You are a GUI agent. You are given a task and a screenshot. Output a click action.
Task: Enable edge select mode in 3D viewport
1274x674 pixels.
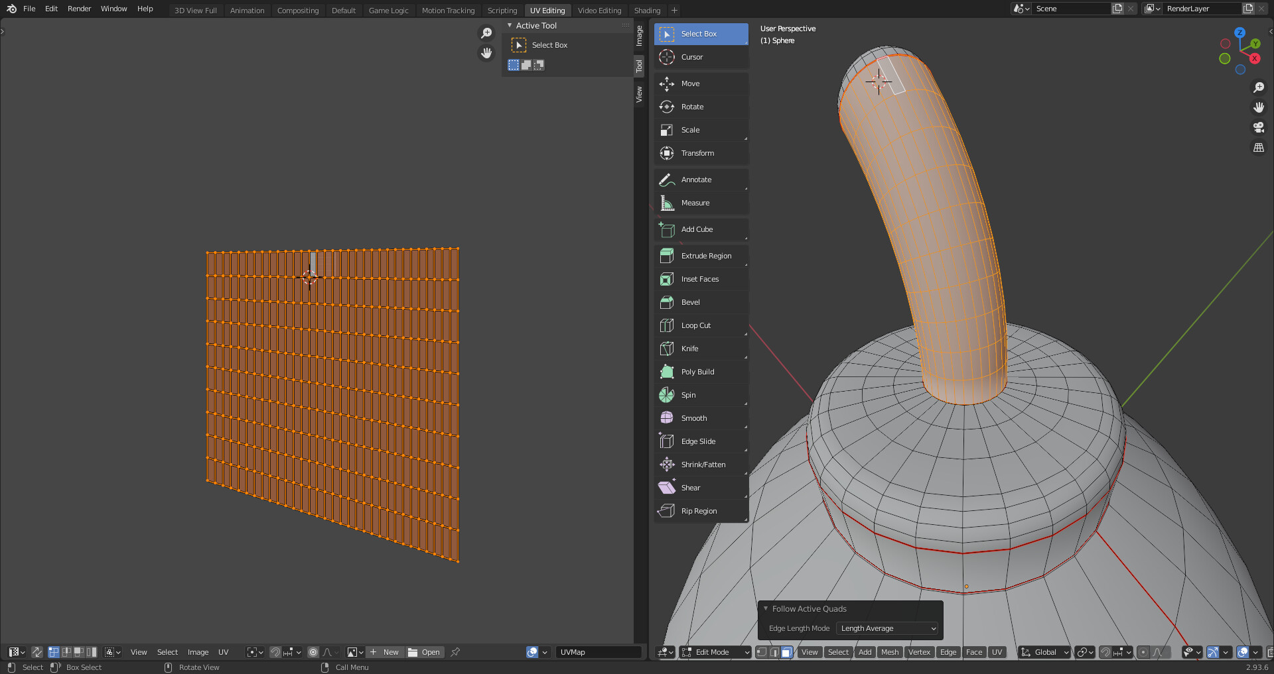click(774, 652)
